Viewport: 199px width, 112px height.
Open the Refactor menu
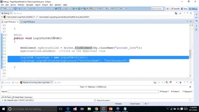tap(21, 5)
